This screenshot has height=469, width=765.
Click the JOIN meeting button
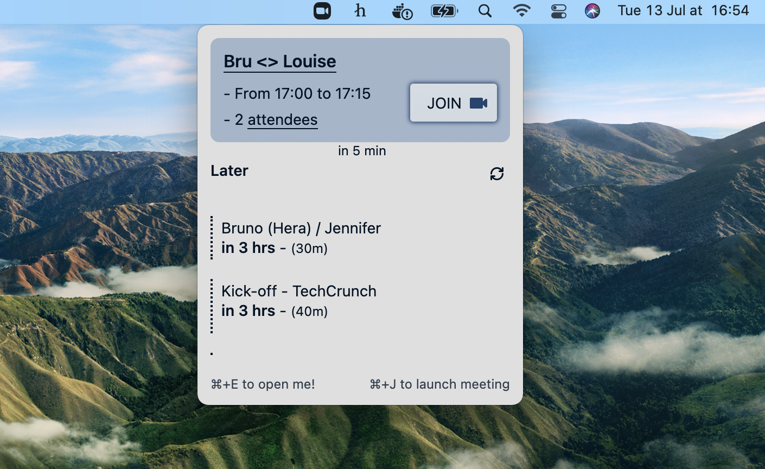point(454,103)
